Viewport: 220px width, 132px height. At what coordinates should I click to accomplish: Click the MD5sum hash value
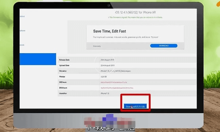[113, 82]
